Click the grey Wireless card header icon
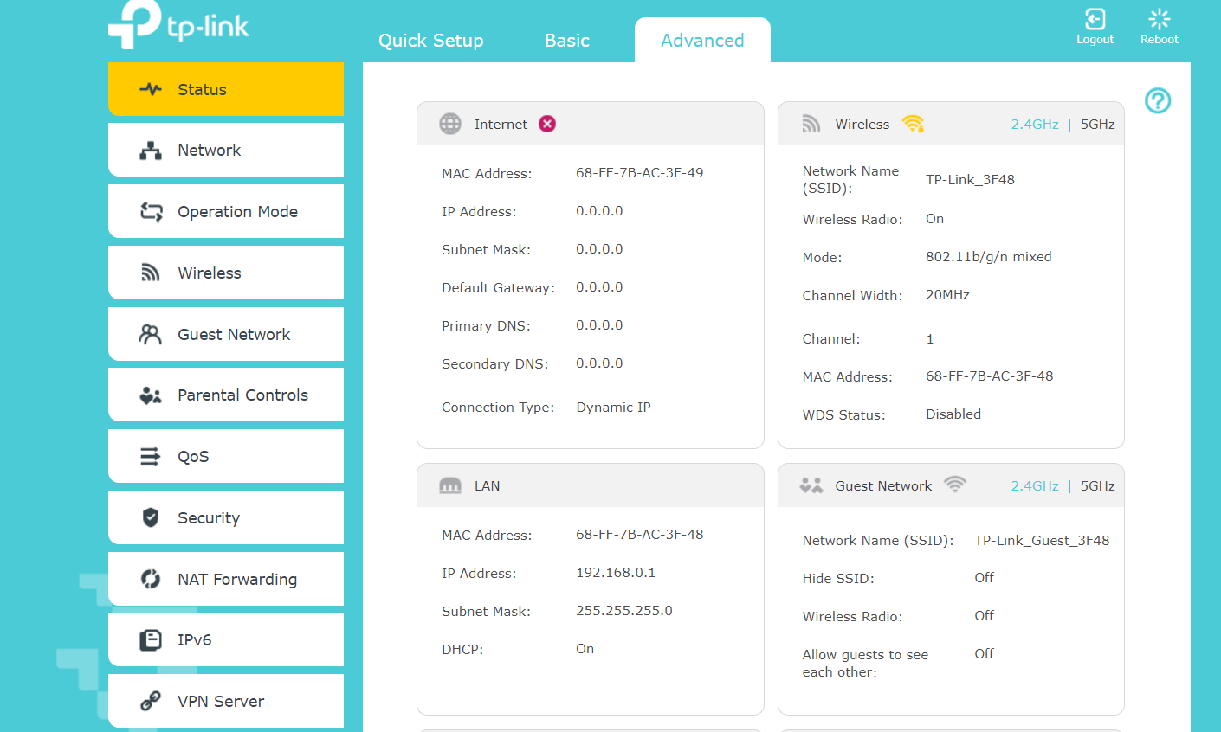Screen dimensions: 1221x732 (811, 124)
